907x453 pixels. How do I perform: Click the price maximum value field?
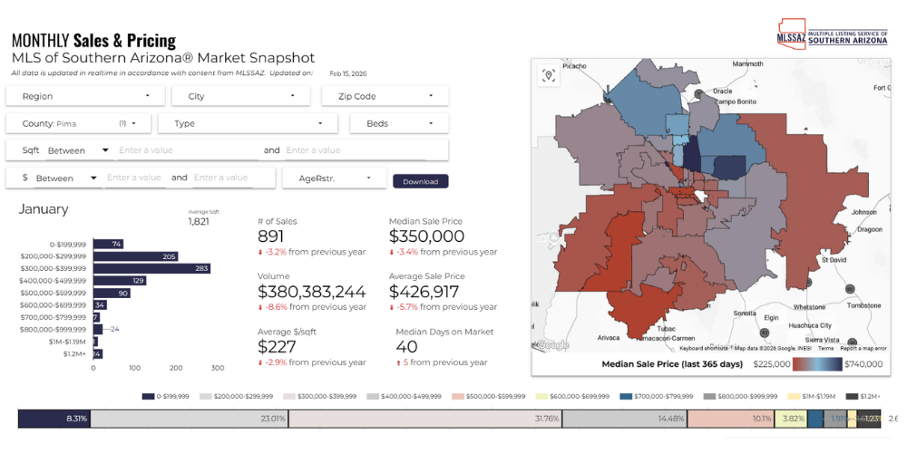(223, 178)
